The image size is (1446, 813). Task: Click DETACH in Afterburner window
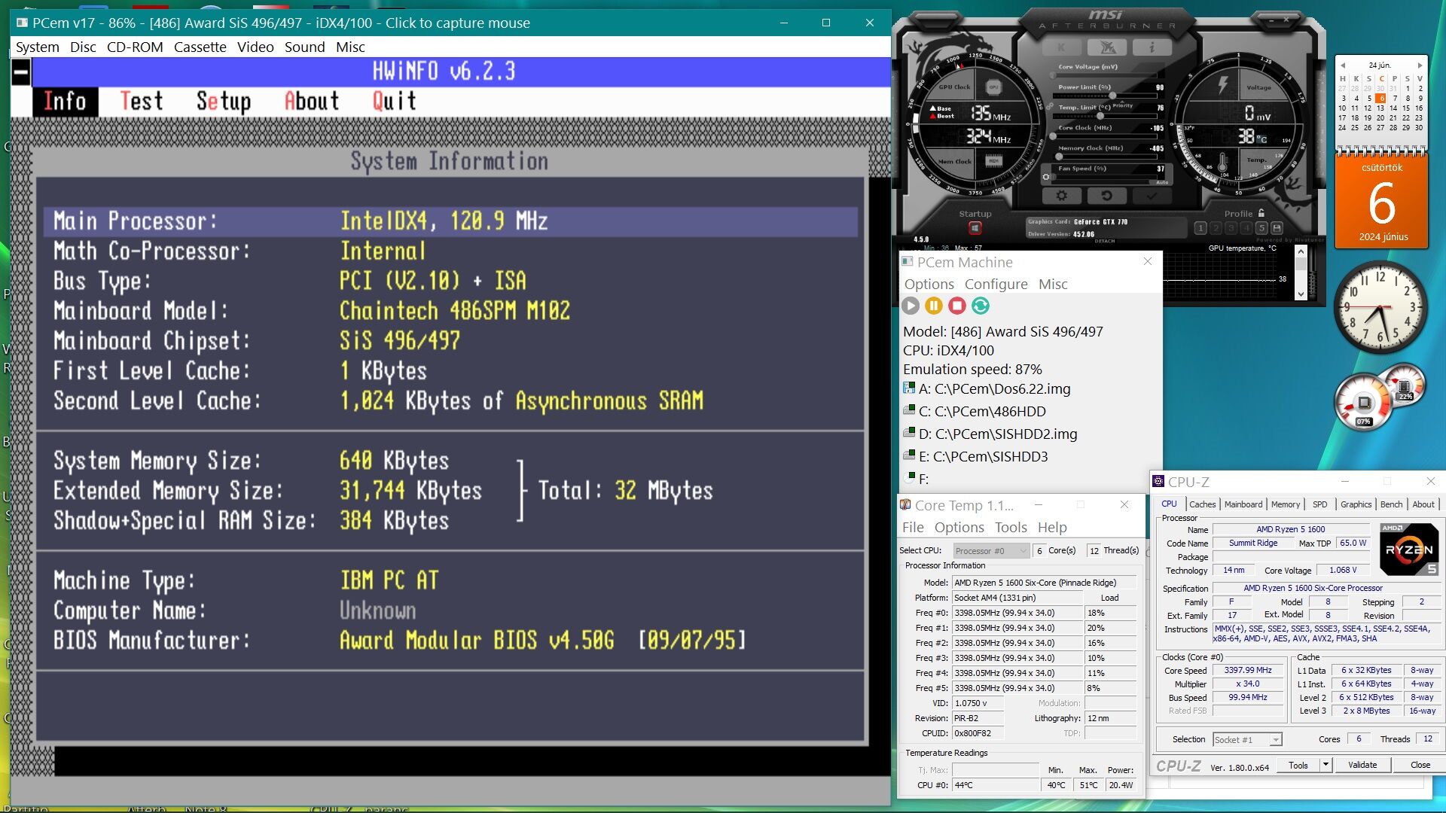point(1105,241)
